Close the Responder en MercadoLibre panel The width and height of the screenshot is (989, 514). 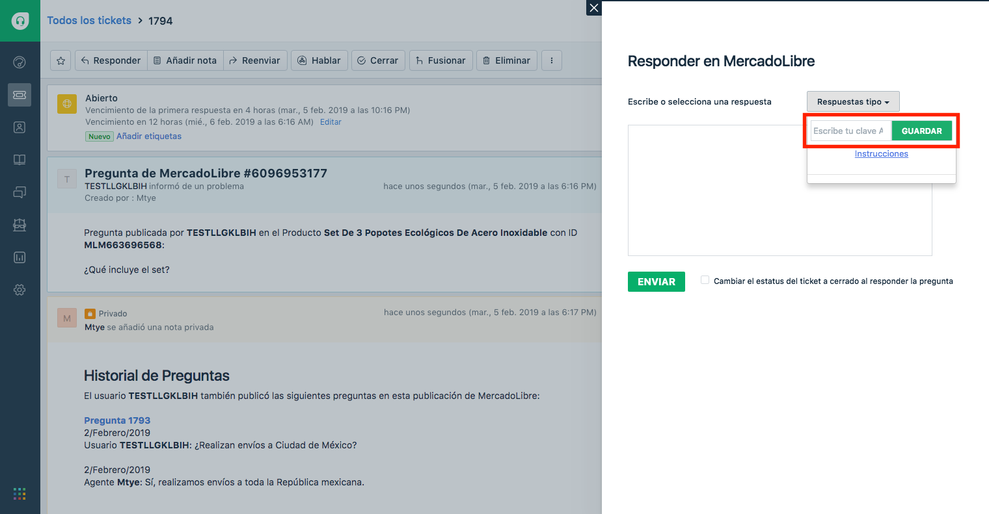point(594,8)
